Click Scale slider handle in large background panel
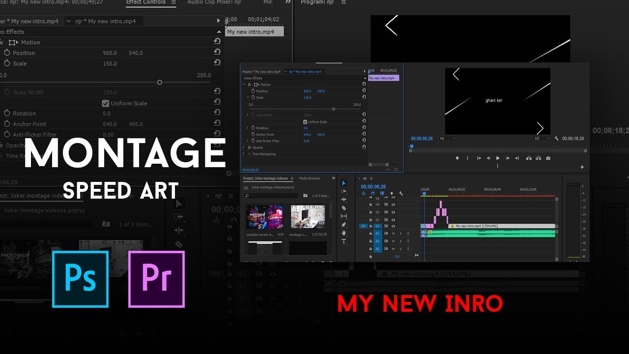The image size is (629, 354). [159, 83]
